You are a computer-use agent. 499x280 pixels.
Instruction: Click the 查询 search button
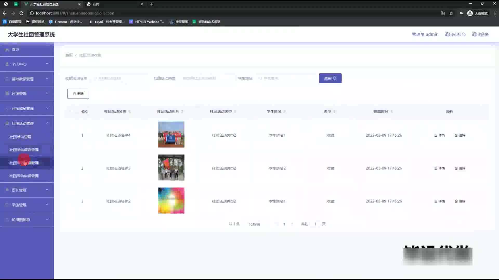(330, 78)
